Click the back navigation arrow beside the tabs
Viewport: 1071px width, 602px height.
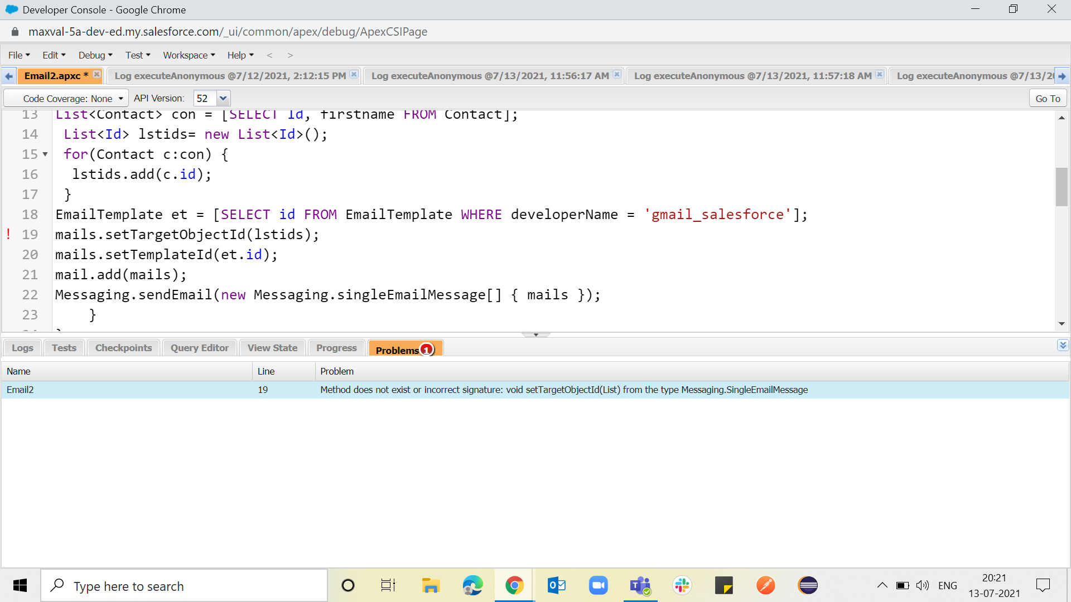[8, 76]
